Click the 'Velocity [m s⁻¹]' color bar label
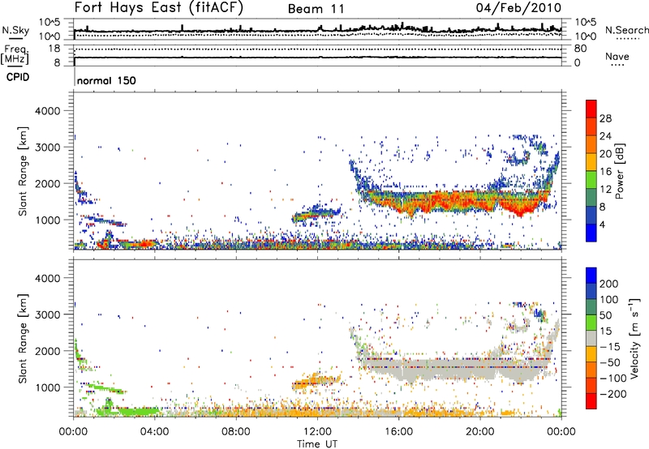 coord(634,338)
